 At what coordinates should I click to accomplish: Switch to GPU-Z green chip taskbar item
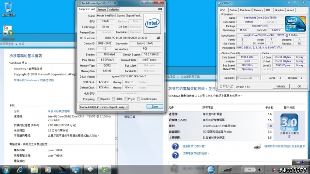tap(105, 170)
